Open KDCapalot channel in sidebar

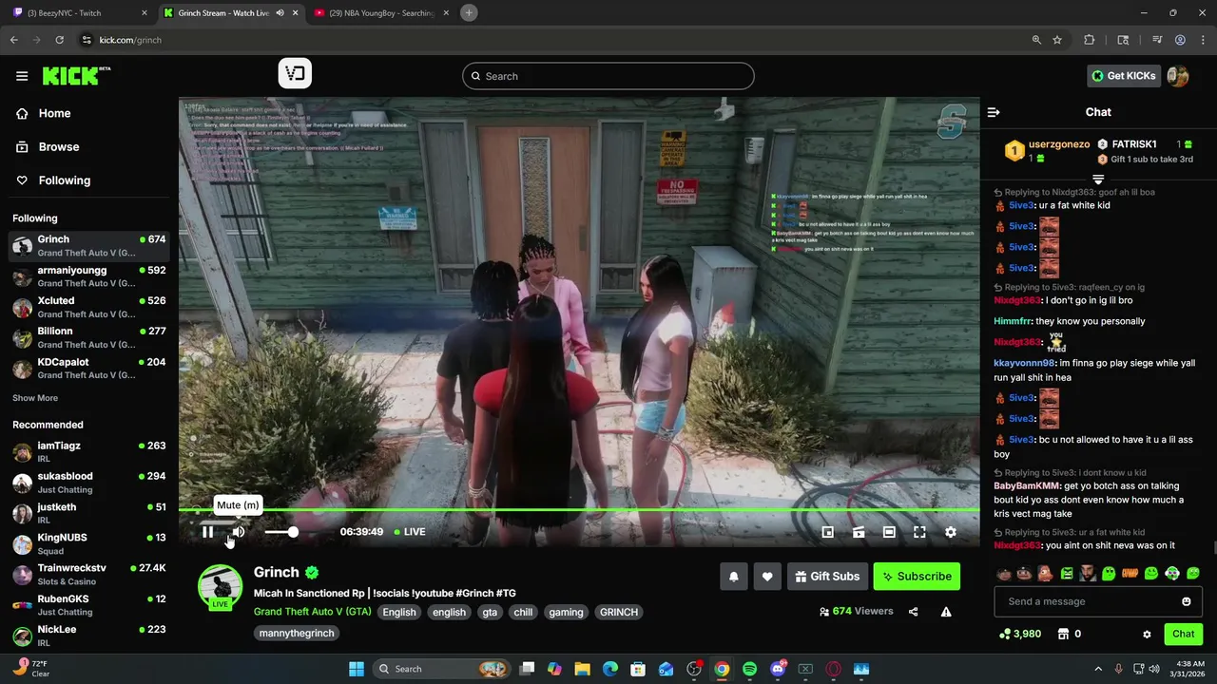coord(89,368)
